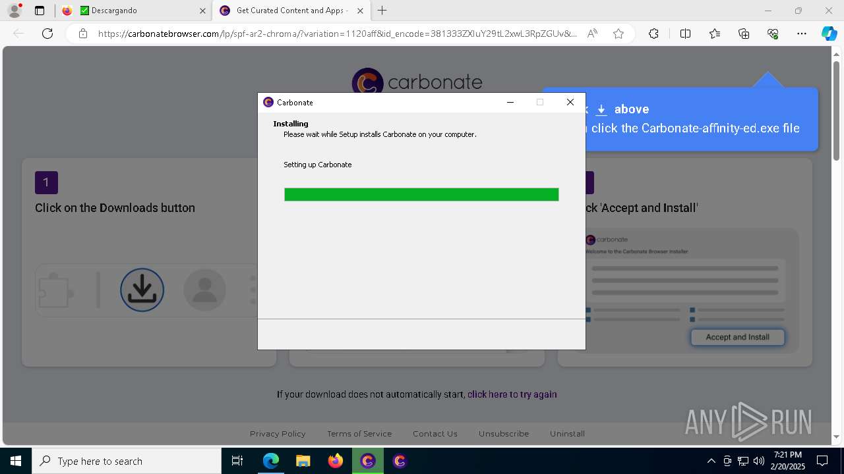Click the download arrow illustration icon
The width and height of the screenshot is (844, 474).
142,290
